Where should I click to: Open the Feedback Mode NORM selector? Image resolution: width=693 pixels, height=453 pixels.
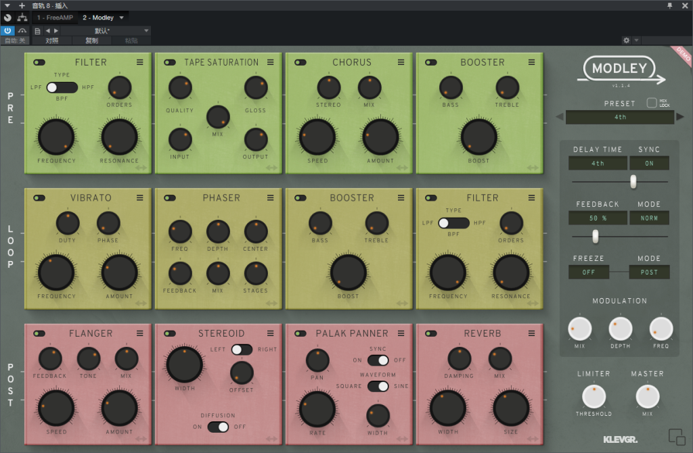649,218
